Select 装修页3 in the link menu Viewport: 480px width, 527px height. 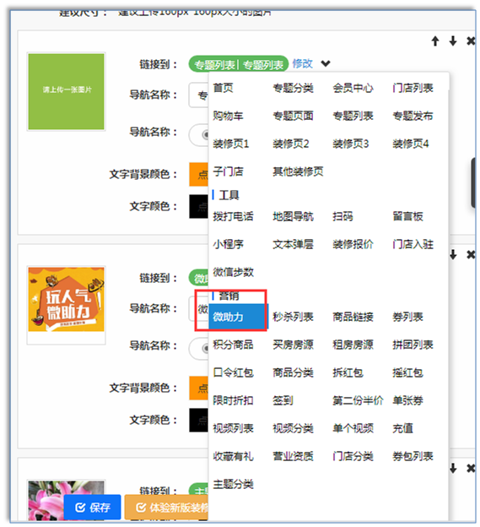point(351,144)
